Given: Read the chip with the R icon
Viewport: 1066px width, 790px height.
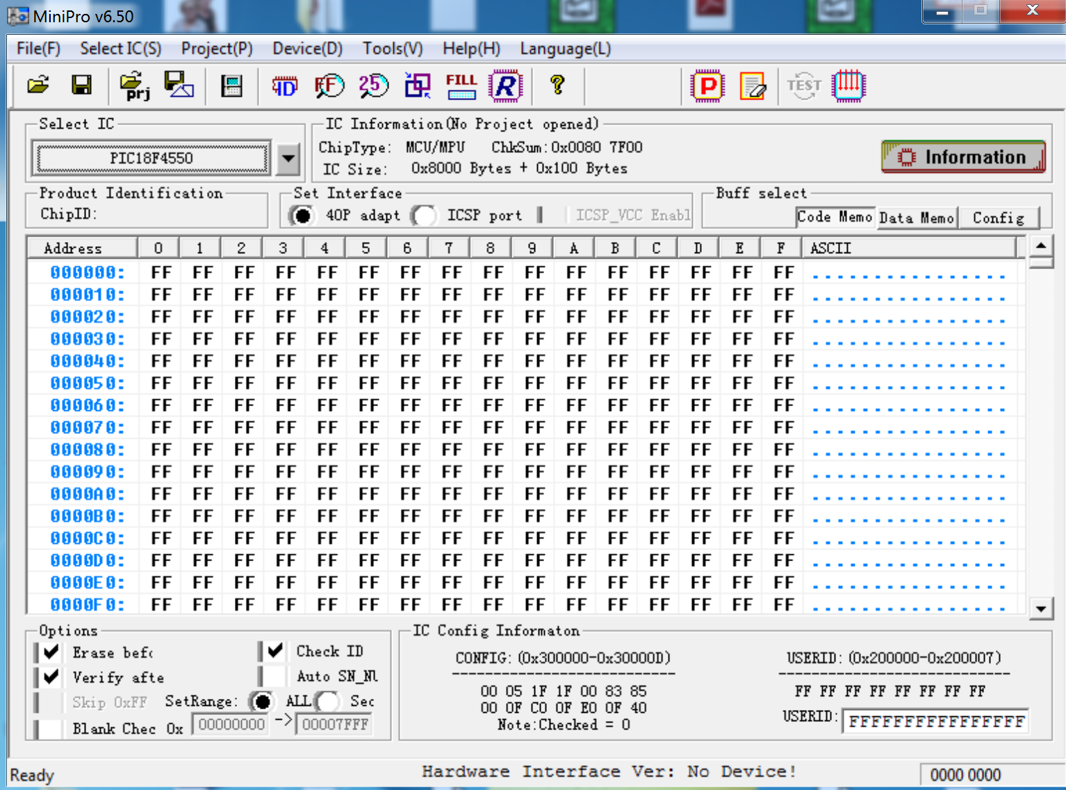Looking at the screenshot, I should pos(506,86).
